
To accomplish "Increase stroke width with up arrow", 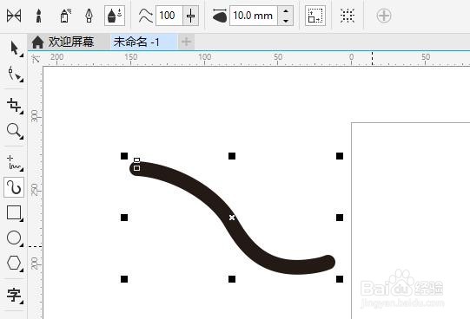I will pos(286,11).
